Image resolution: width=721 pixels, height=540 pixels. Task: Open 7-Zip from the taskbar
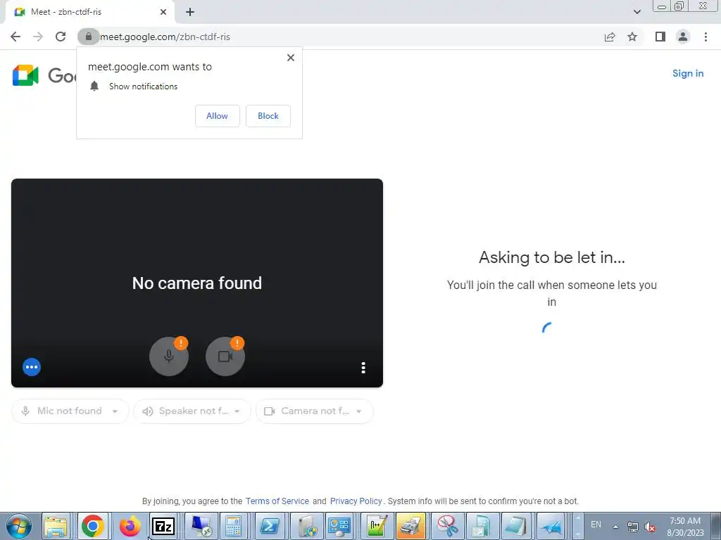[x=163, y=526]
